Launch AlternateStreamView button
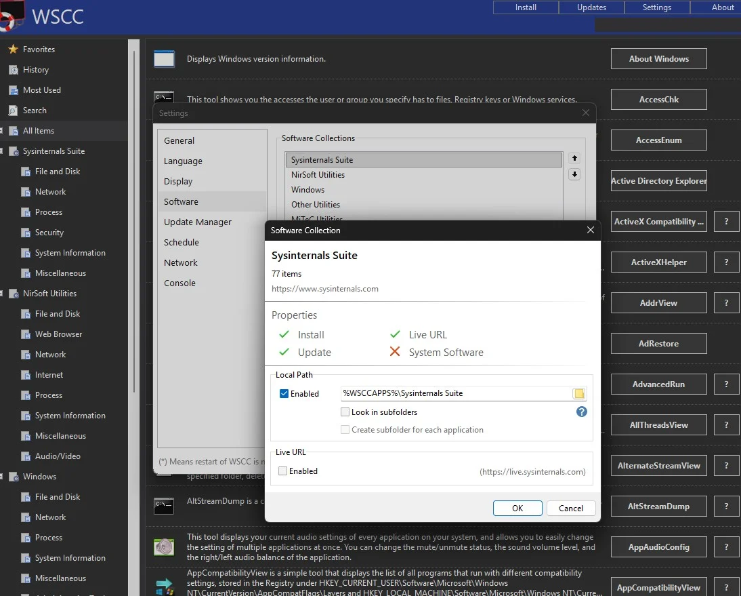This screenshot has width=741, height=596. pos(659,465)
